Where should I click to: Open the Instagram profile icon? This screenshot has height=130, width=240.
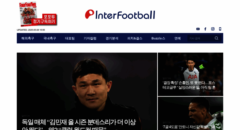pos(213,29)
